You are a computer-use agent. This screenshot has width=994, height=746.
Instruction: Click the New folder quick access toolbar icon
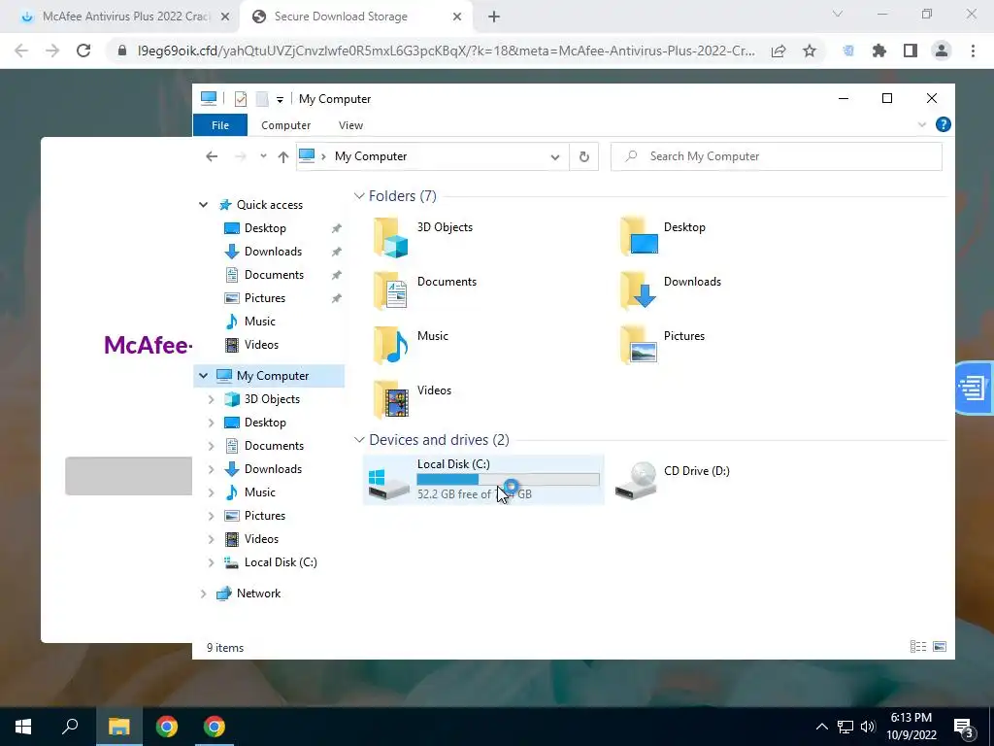point(262,99)
